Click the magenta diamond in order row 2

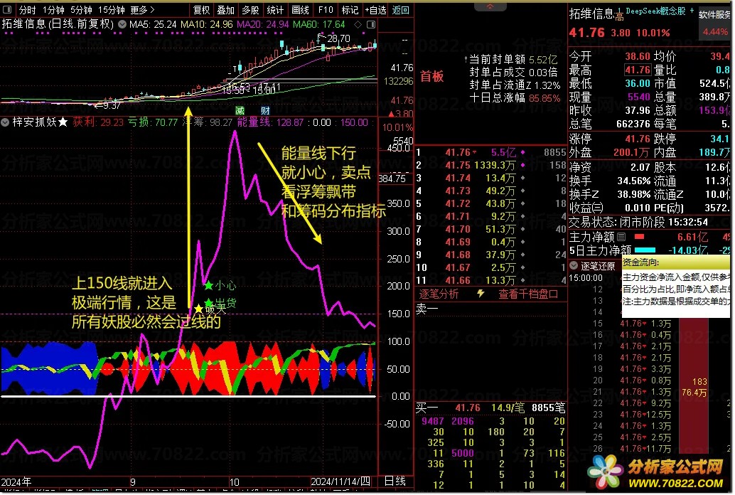522,165
